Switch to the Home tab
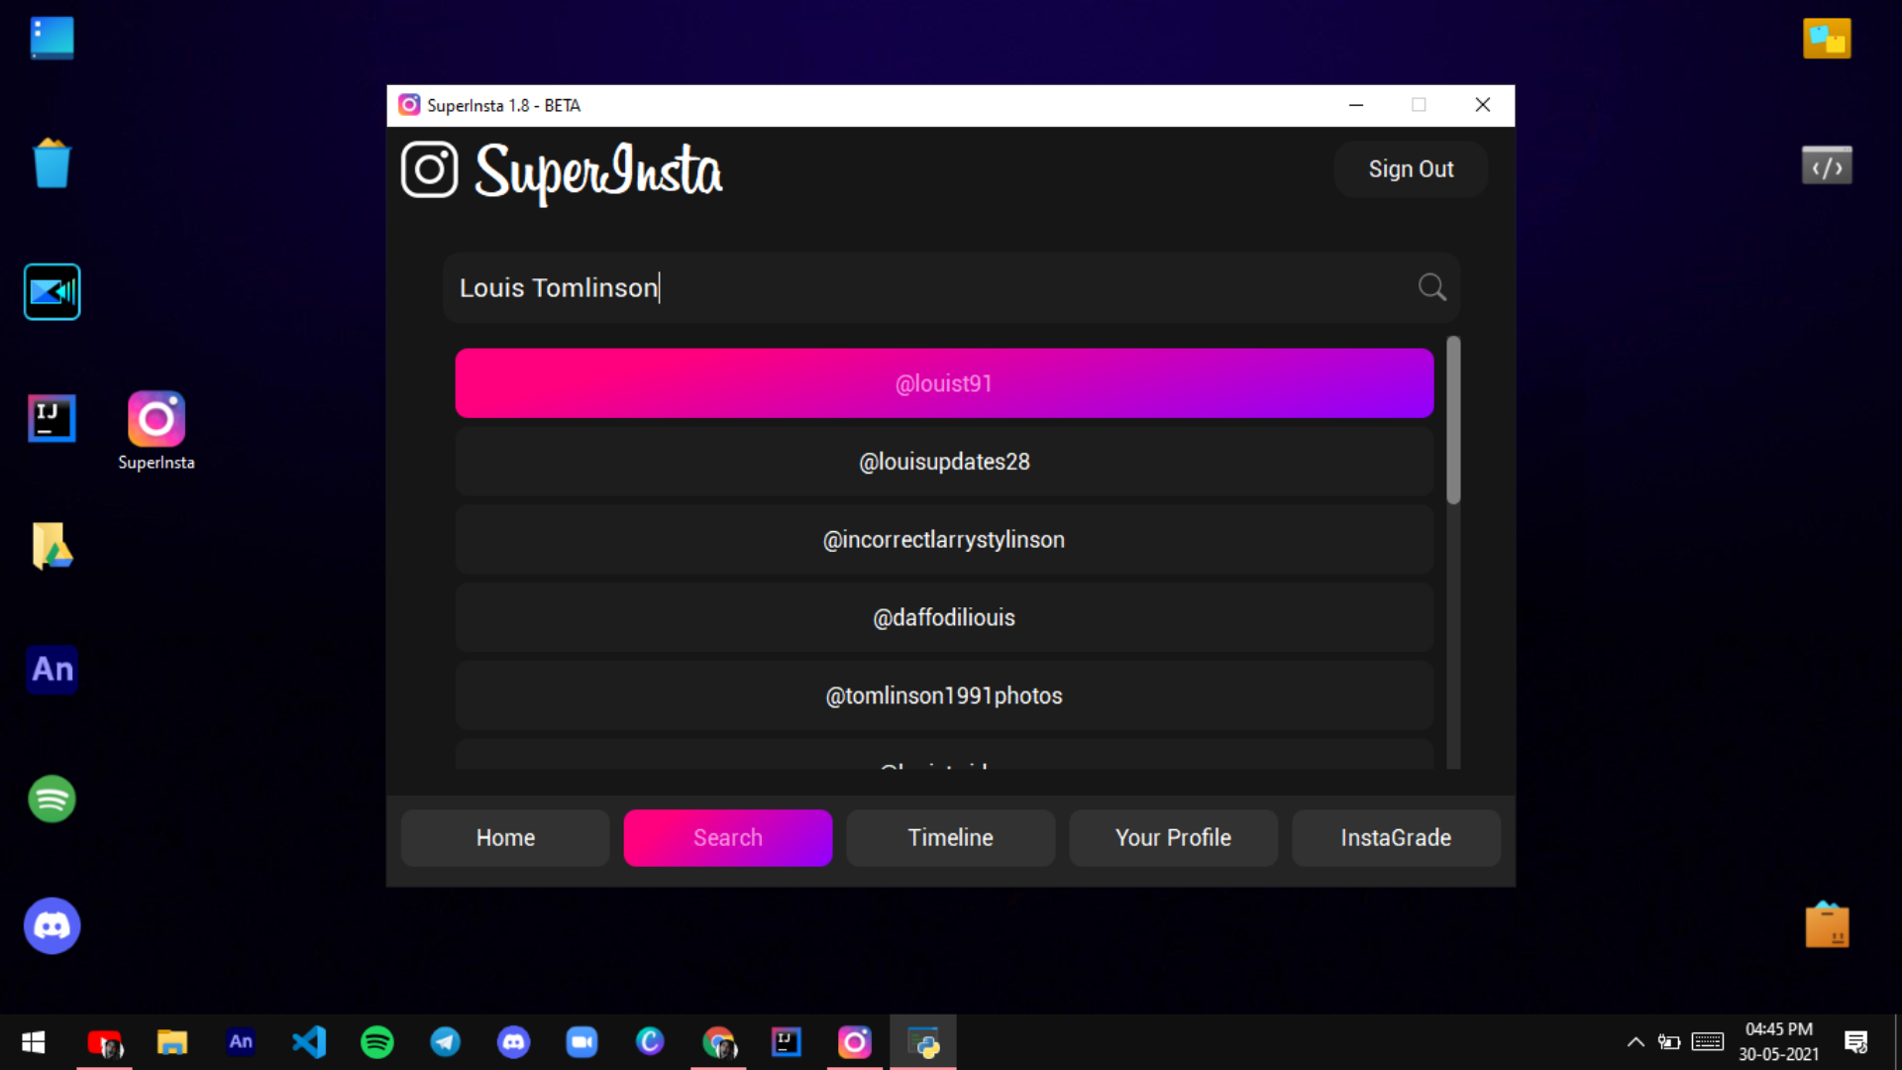 tap(505, 838)
